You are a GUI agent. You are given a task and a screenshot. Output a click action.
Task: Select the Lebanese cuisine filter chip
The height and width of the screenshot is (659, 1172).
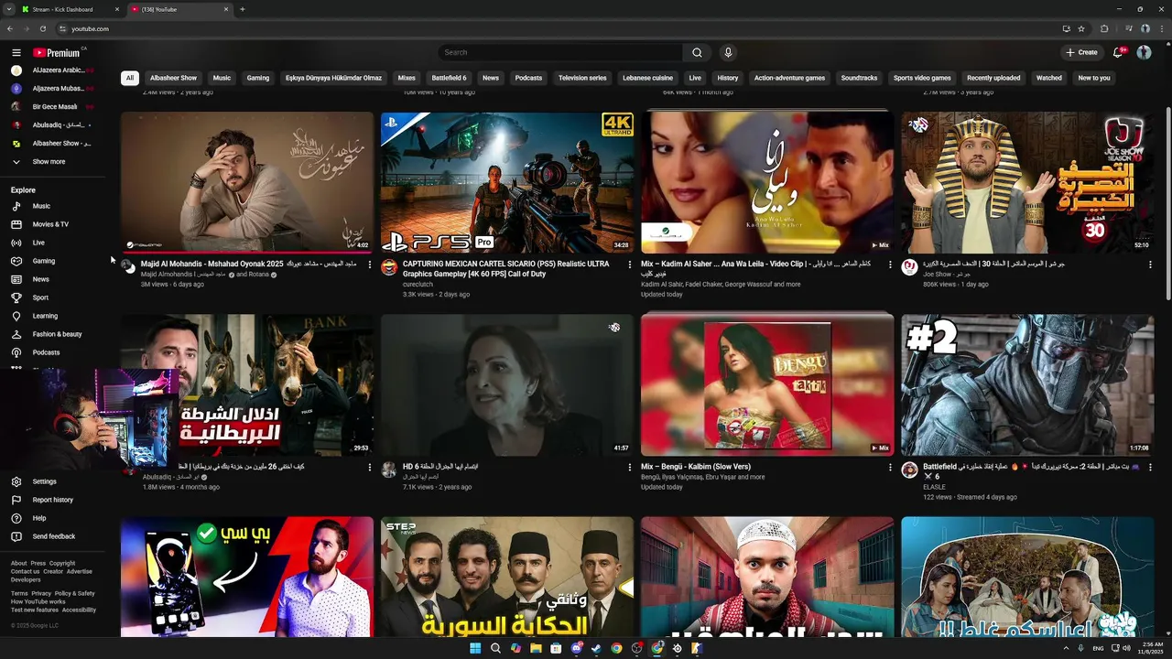tap(647, 78)
